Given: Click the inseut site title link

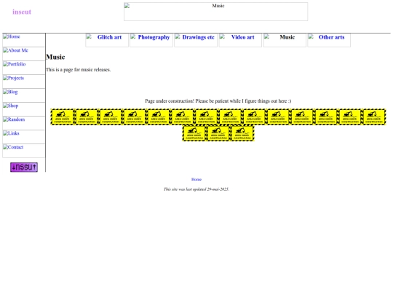Looking at the screenshot, I should (x=22, y=12).
